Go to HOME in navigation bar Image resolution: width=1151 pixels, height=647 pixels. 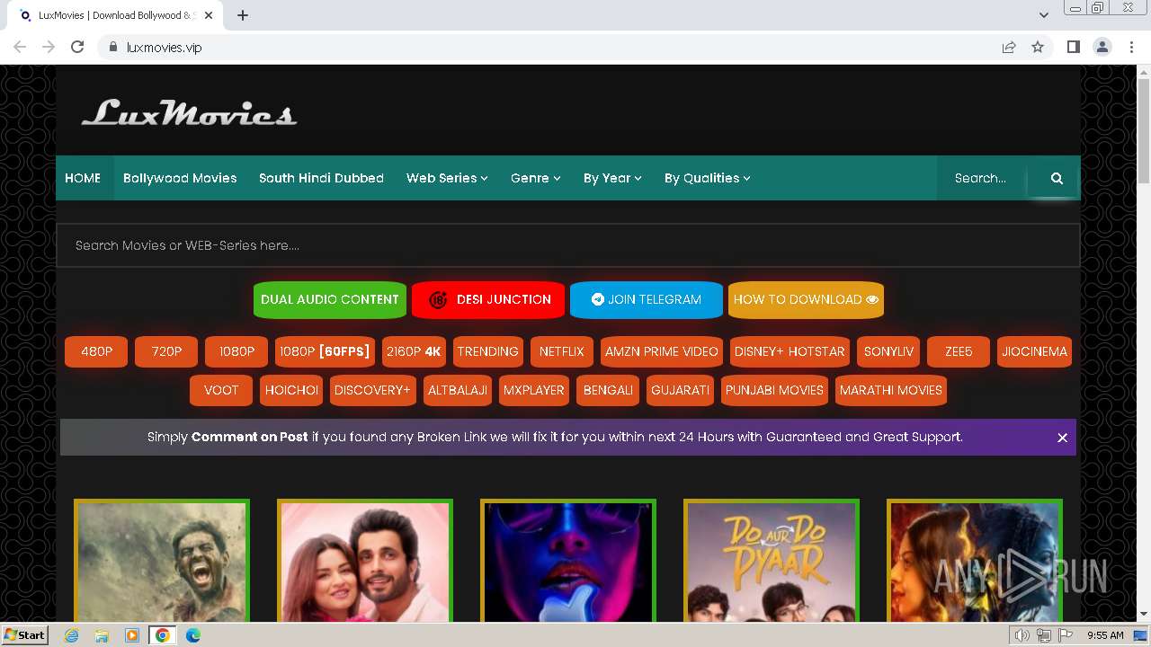pyautogui.click(x=83, y=178)
